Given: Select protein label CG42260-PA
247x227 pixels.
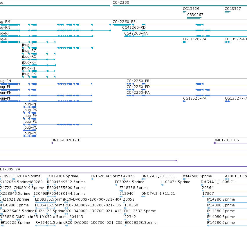Looking at the screenshot, I should [138, 93].
